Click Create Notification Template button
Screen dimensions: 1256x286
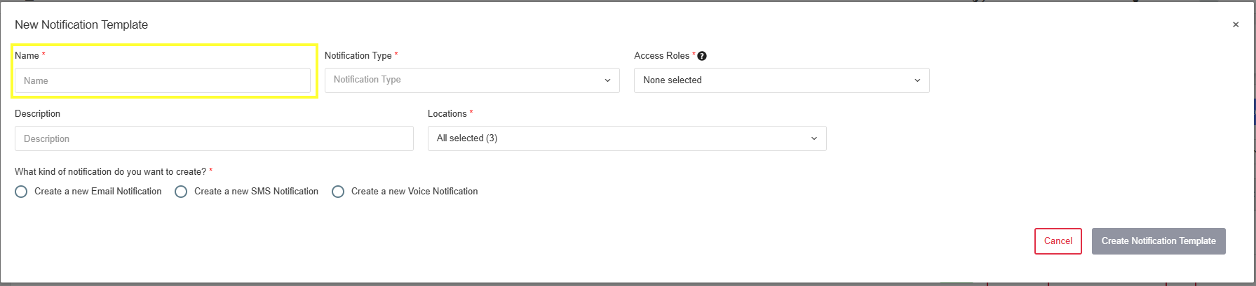pos(1159,241)
